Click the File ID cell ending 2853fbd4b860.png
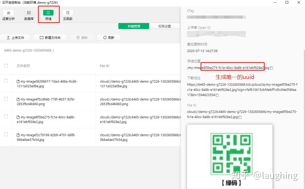 pyautogui.click(x=140, y=101)
